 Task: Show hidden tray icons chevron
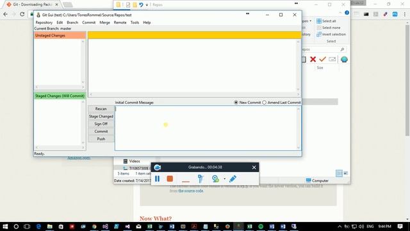(x=340, y=227)
